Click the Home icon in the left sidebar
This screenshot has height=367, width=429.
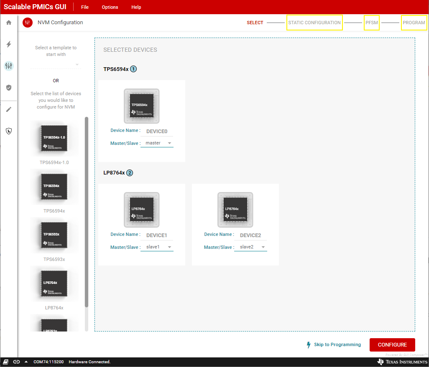tap(8, 22)
